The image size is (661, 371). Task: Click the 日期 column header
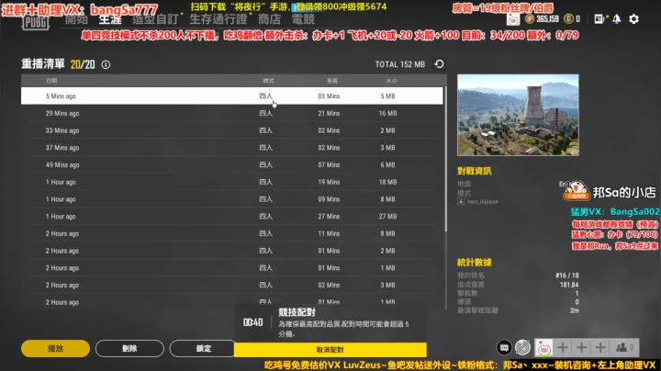(51, 81)
